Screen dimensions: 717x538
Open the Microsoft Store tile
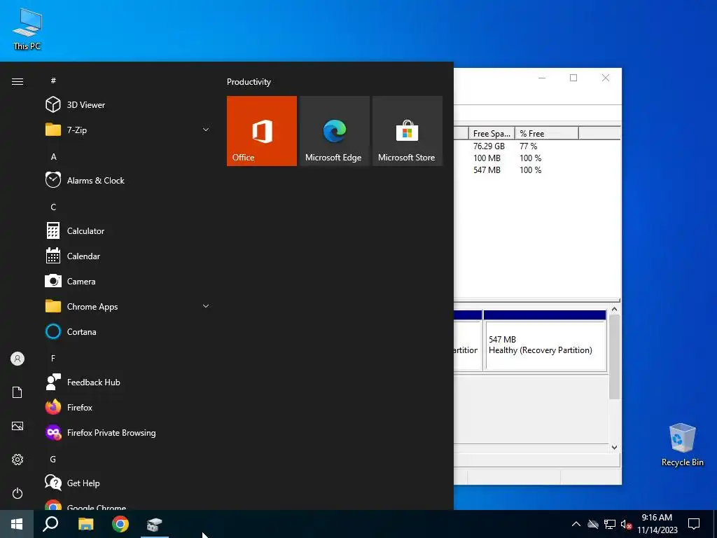click(x=408, y=131)
